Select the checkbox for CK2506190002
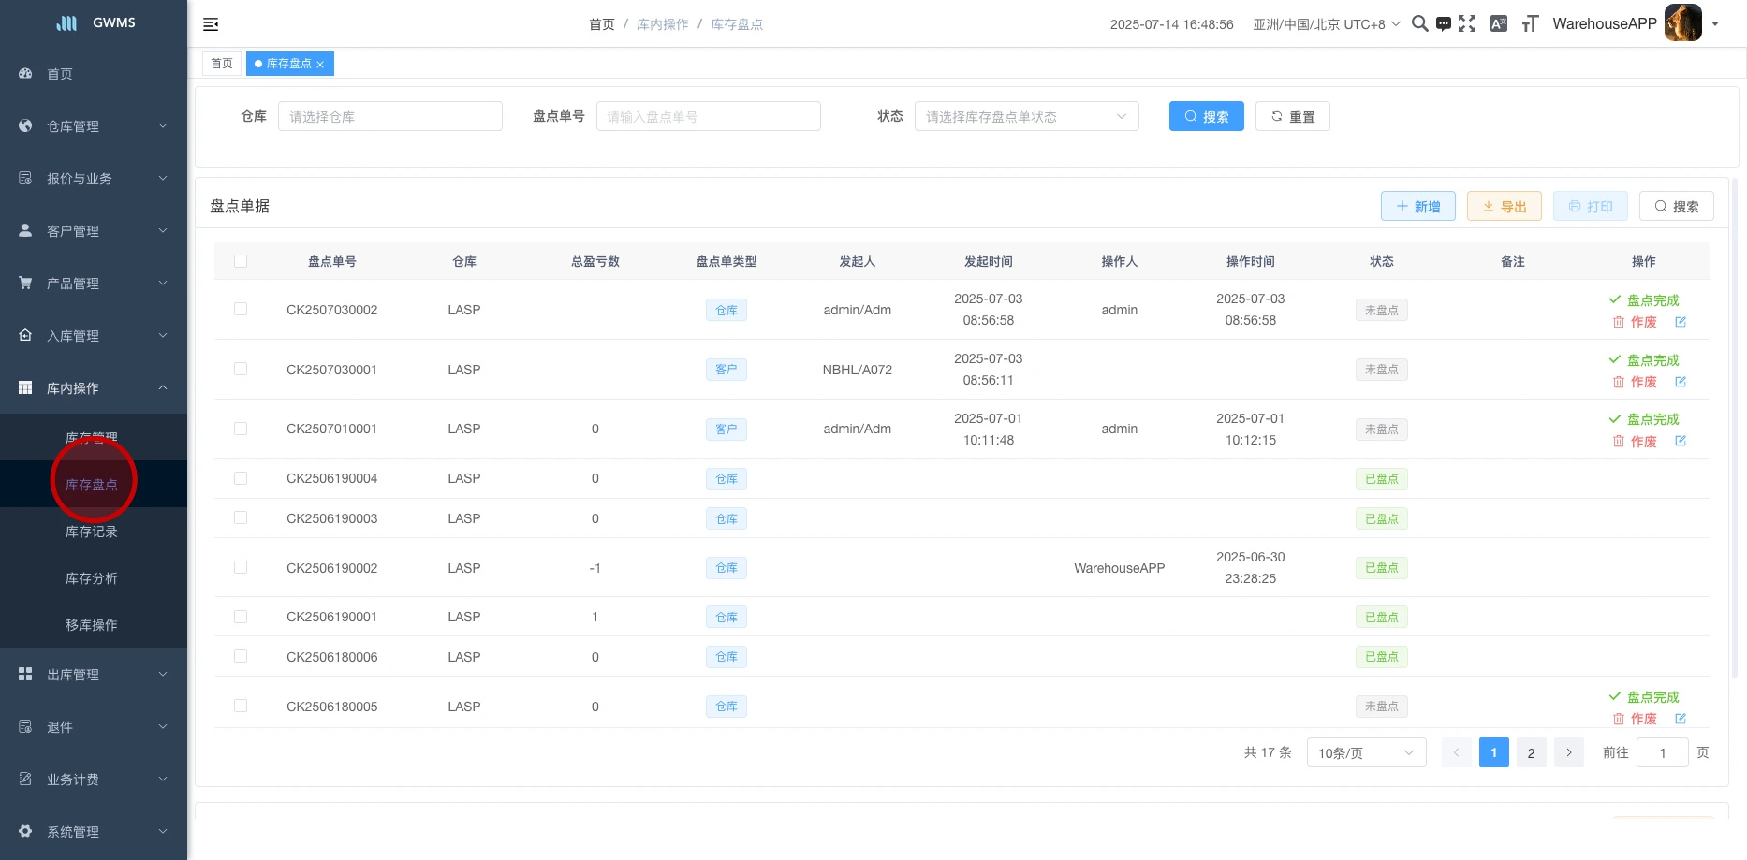The image size is (1747, 860). coord(241,567)
